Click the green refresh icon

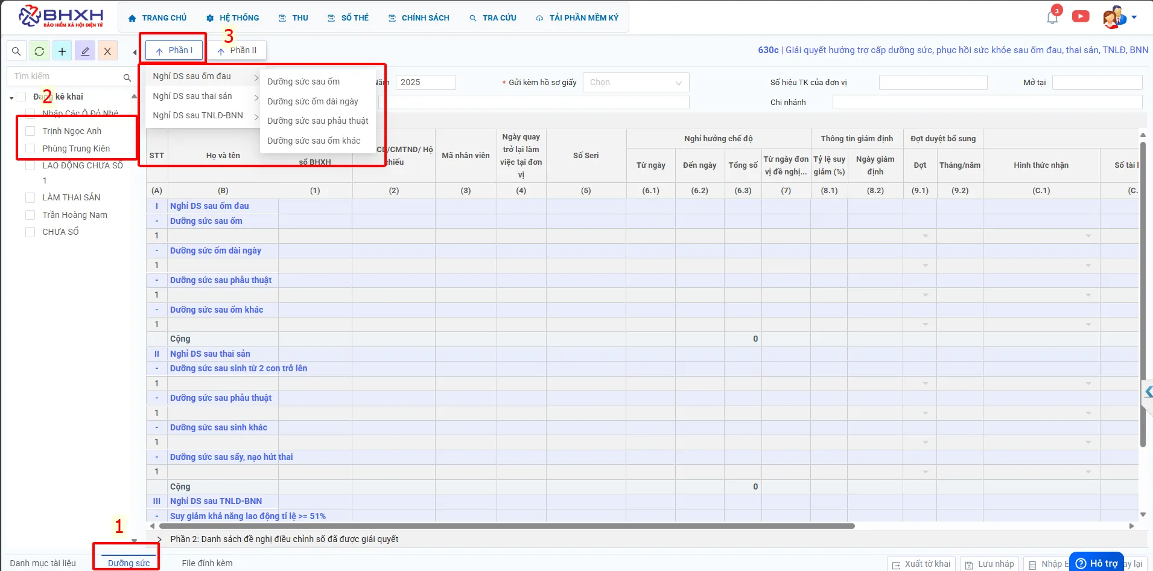coord(39,51)
